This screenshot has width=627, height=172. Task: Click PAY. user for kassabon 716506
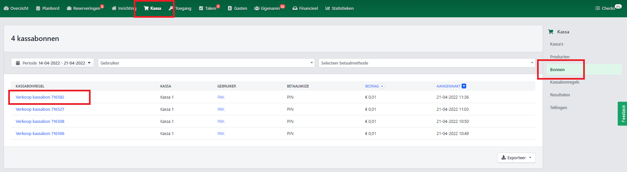(x=221, y=133)
